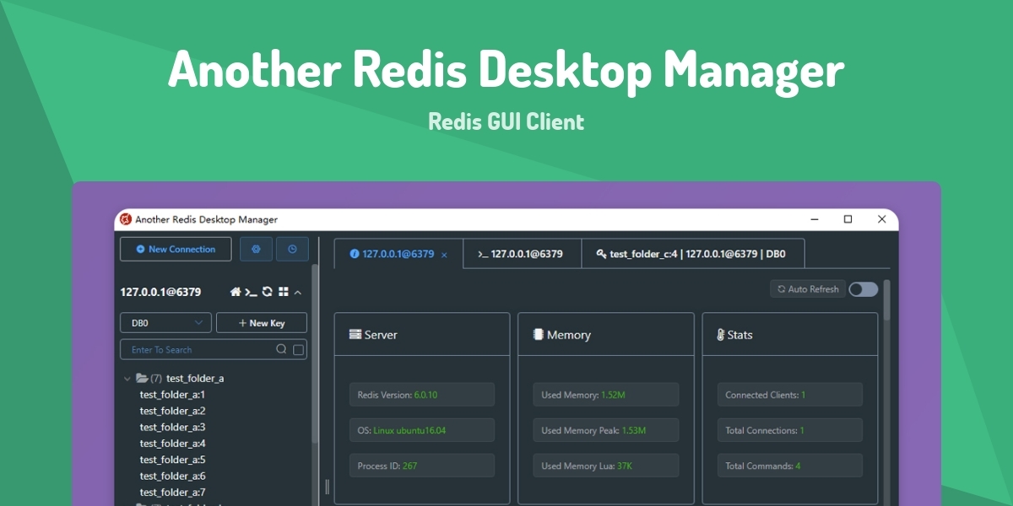Select key test_folder_a:6

pos(172,476)
